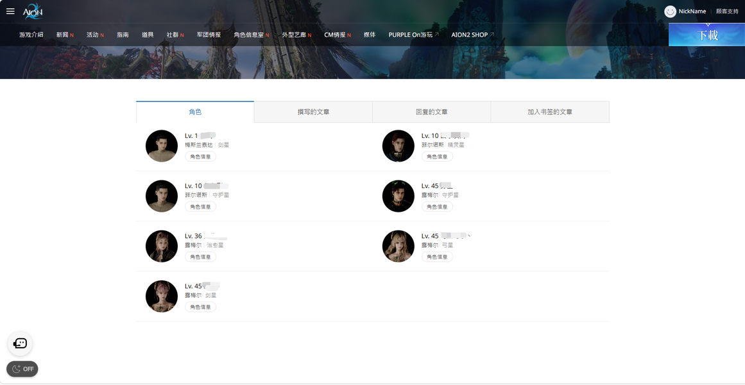Viewport: 745px width, 385px height.
Task: Open the 道具 menu
Action: [148, 35]
